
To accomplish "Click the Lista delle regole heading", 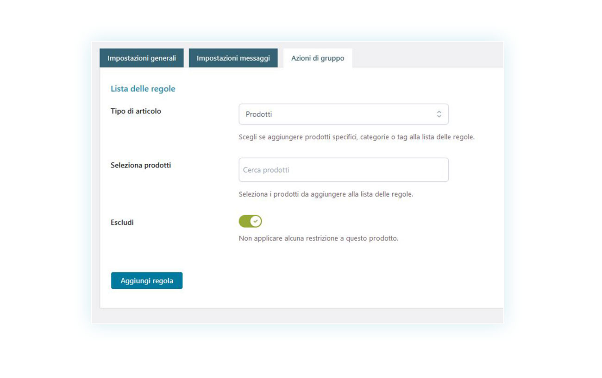I will tap(143, 88).
